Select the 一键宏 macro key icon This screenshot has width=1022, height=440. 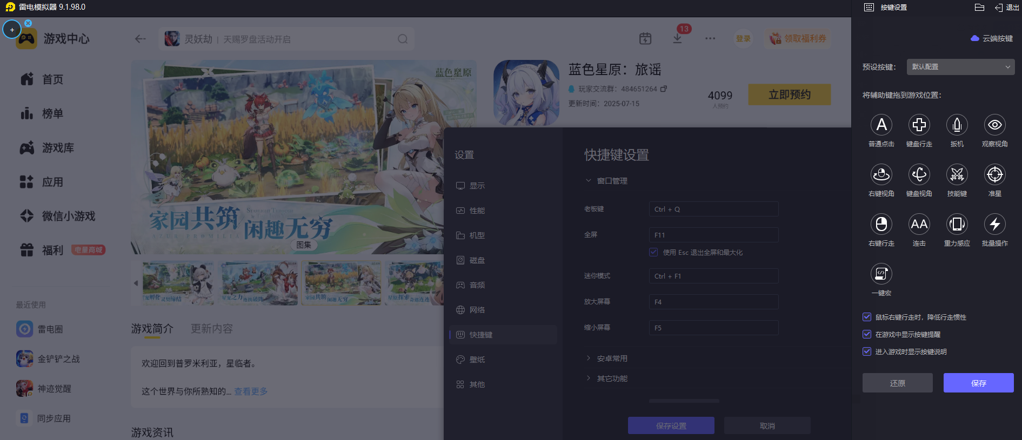[881, 274]
